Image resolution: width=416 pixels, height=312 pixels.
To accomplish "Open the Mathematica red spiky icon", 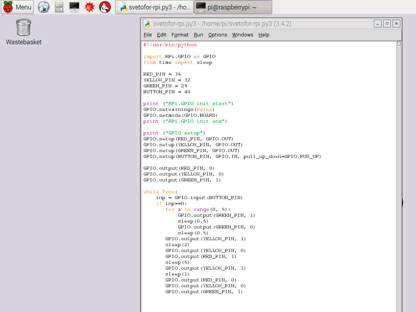I will coord(90,7).
